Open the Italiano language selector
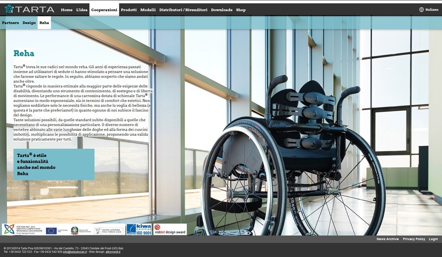 click(431, 10)
